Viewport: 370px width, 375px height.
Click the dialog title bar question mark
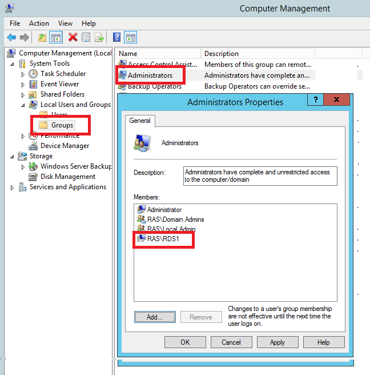(315, 99)
